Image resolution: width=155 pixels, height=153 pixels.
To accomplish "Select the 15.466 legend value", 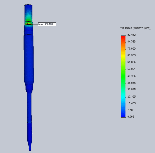I will [131, 103].
